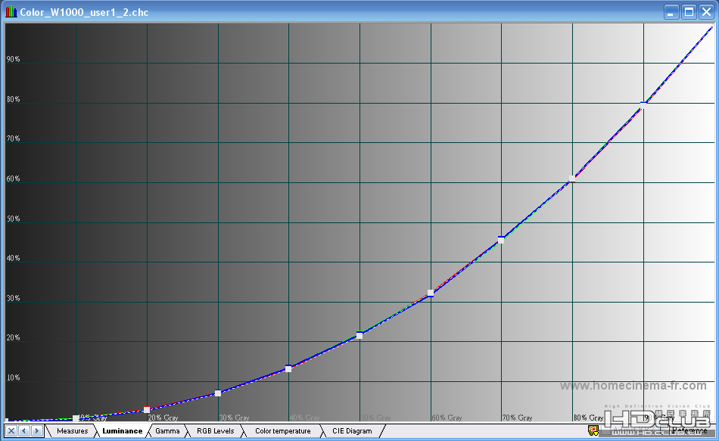Open the Gamma tab
Viewport: 719px width, 441px height.
pos(167,431)
